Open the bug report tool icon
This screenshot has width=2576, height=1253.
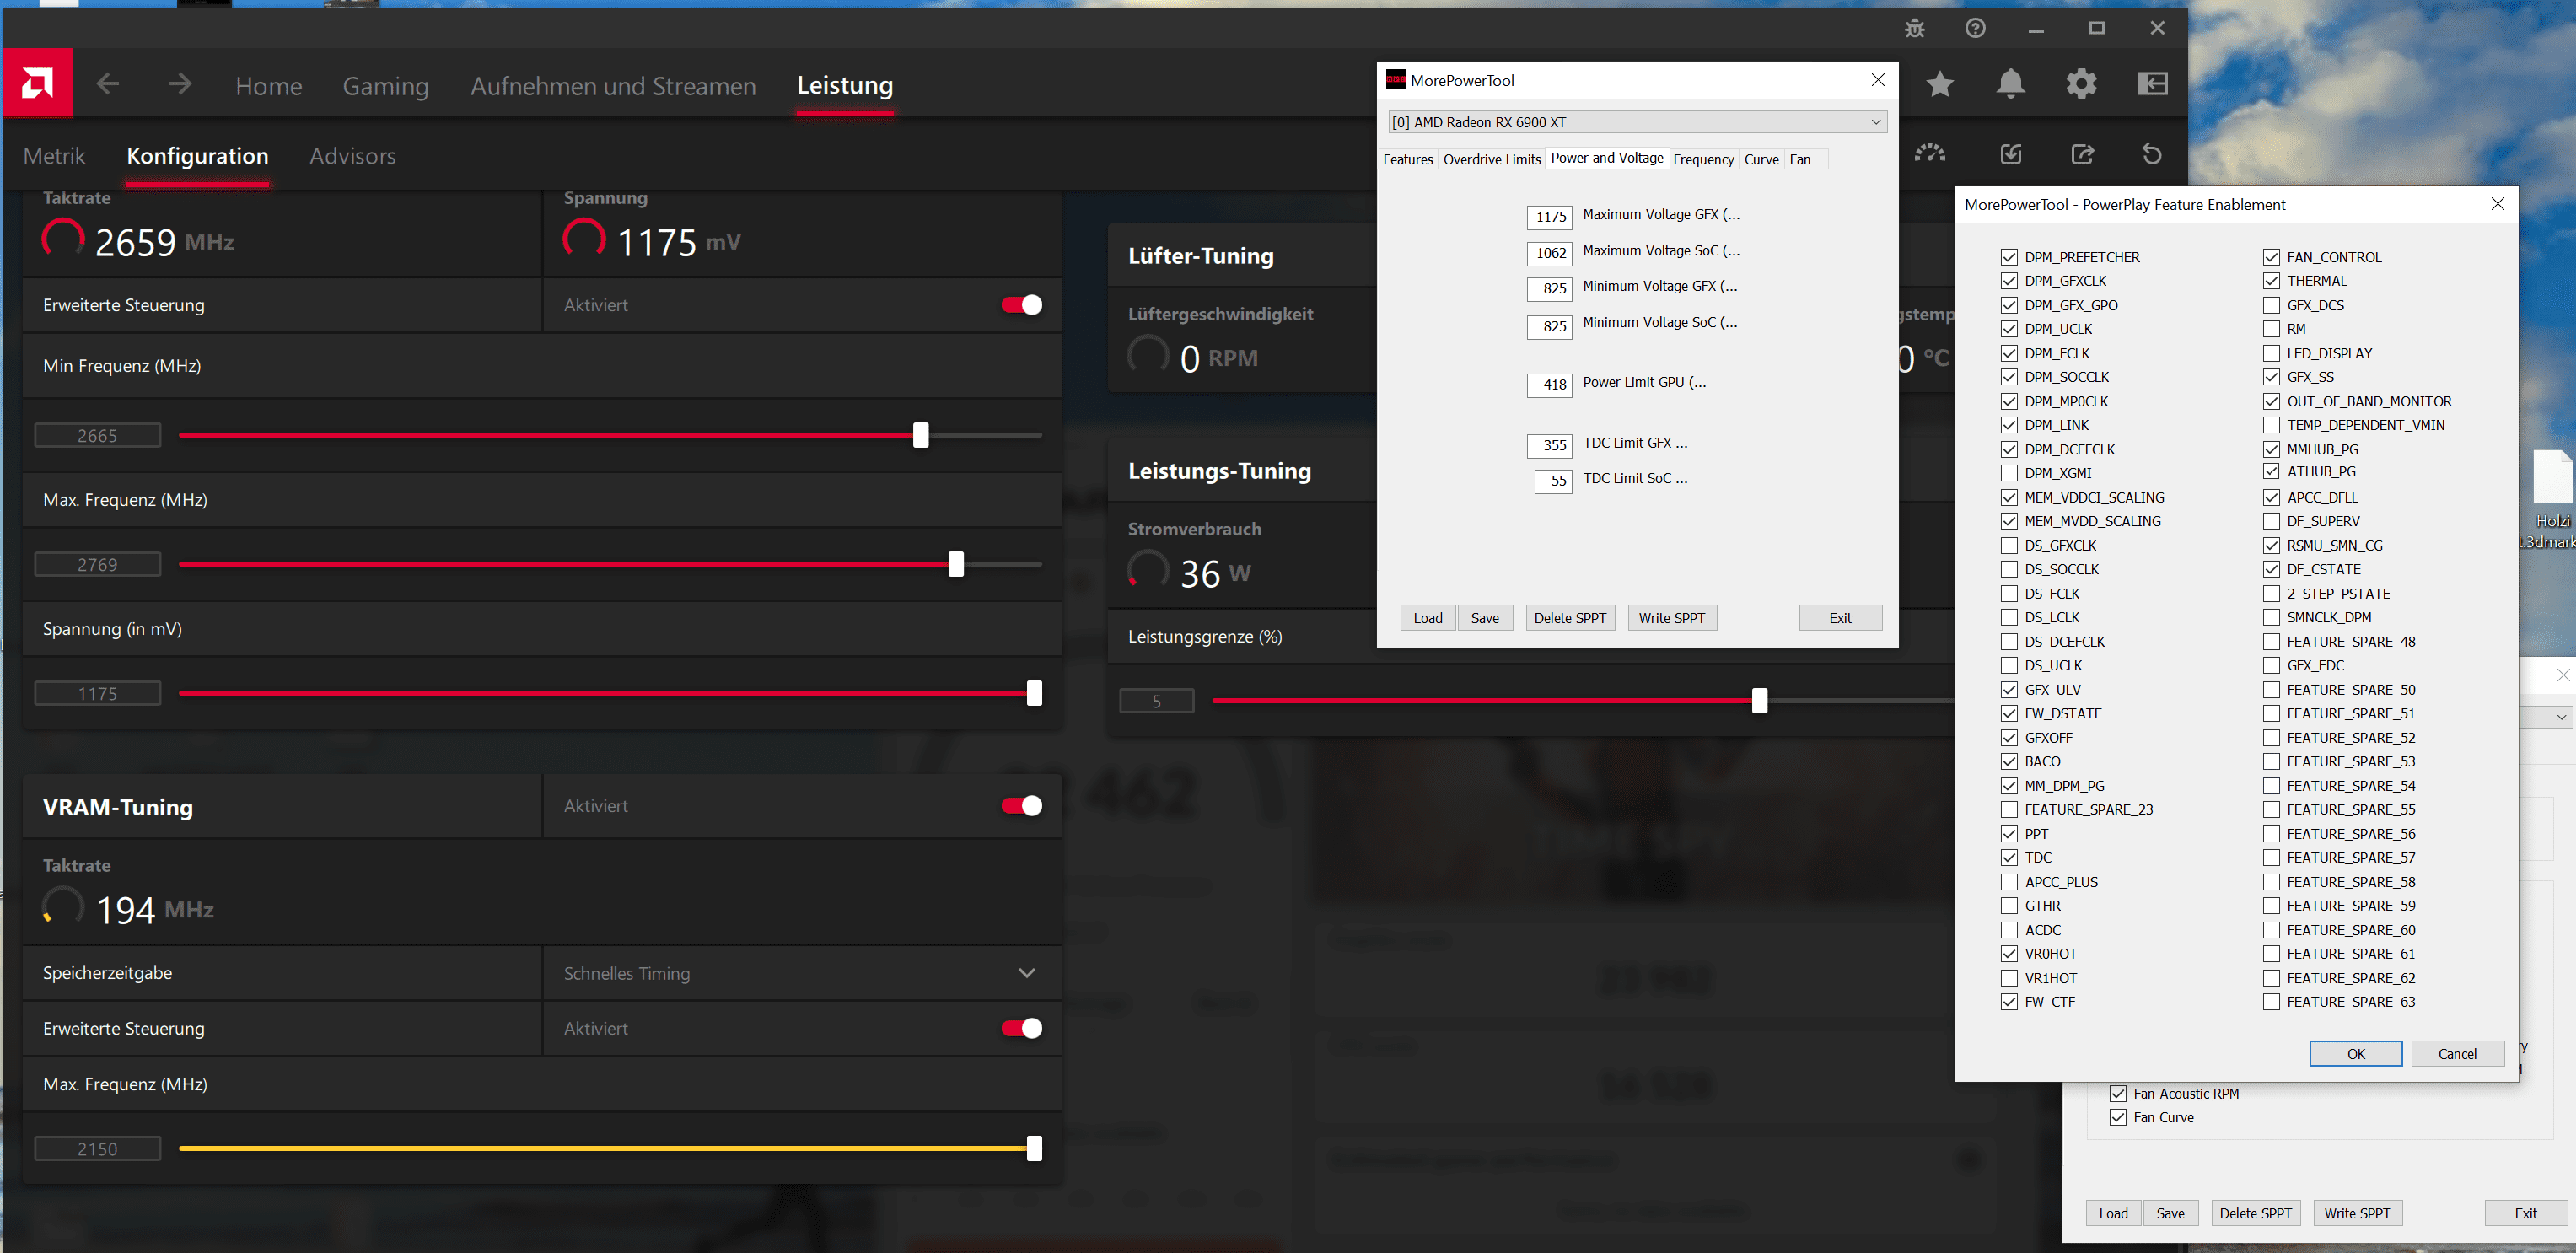pyautogui.click(x=1914, y=28)
